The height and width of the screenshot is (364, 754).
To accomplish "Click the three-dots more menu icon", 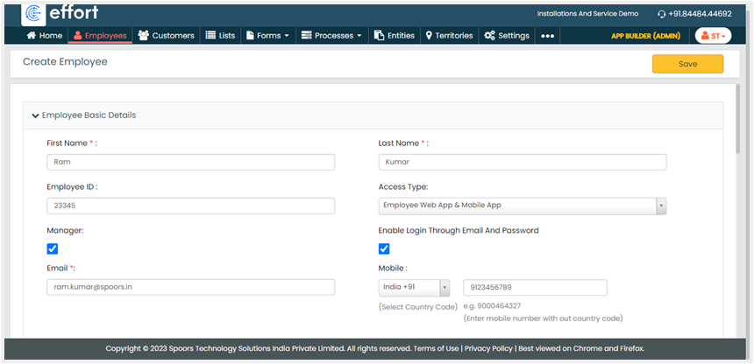I will point(548,36).
